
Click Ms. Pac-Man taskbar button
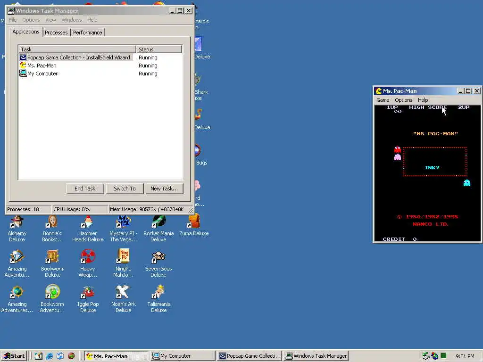(117, 356)
